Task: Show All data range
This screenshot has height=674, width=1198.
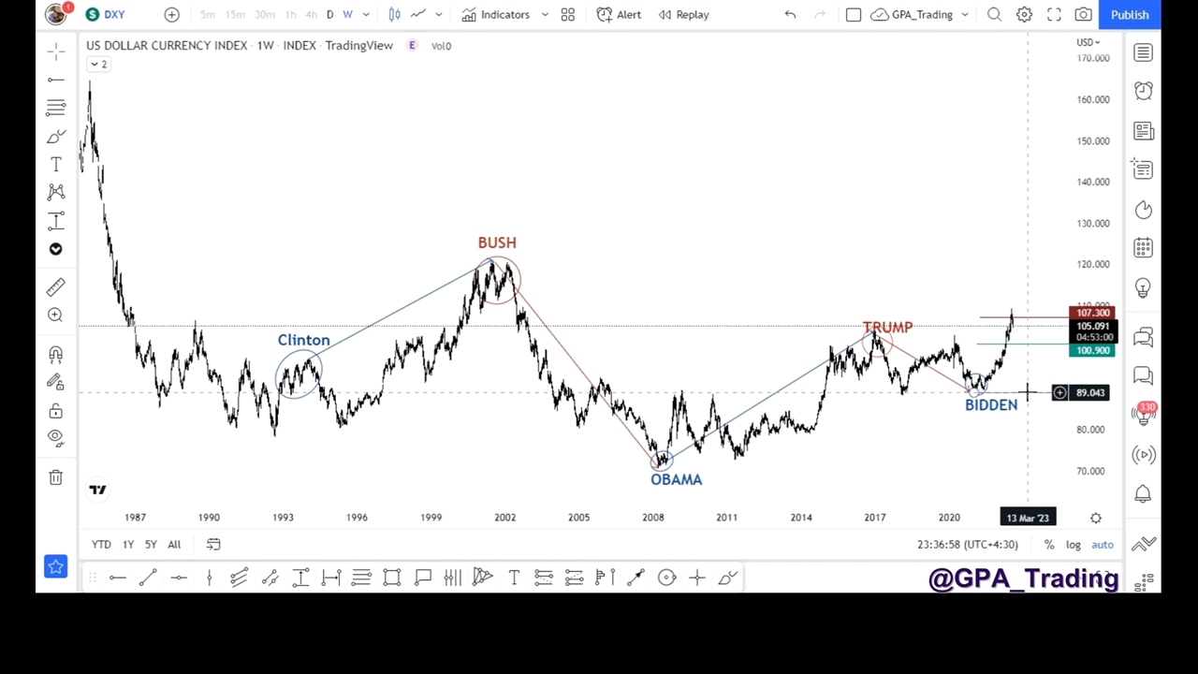Action: pos(174,545)
